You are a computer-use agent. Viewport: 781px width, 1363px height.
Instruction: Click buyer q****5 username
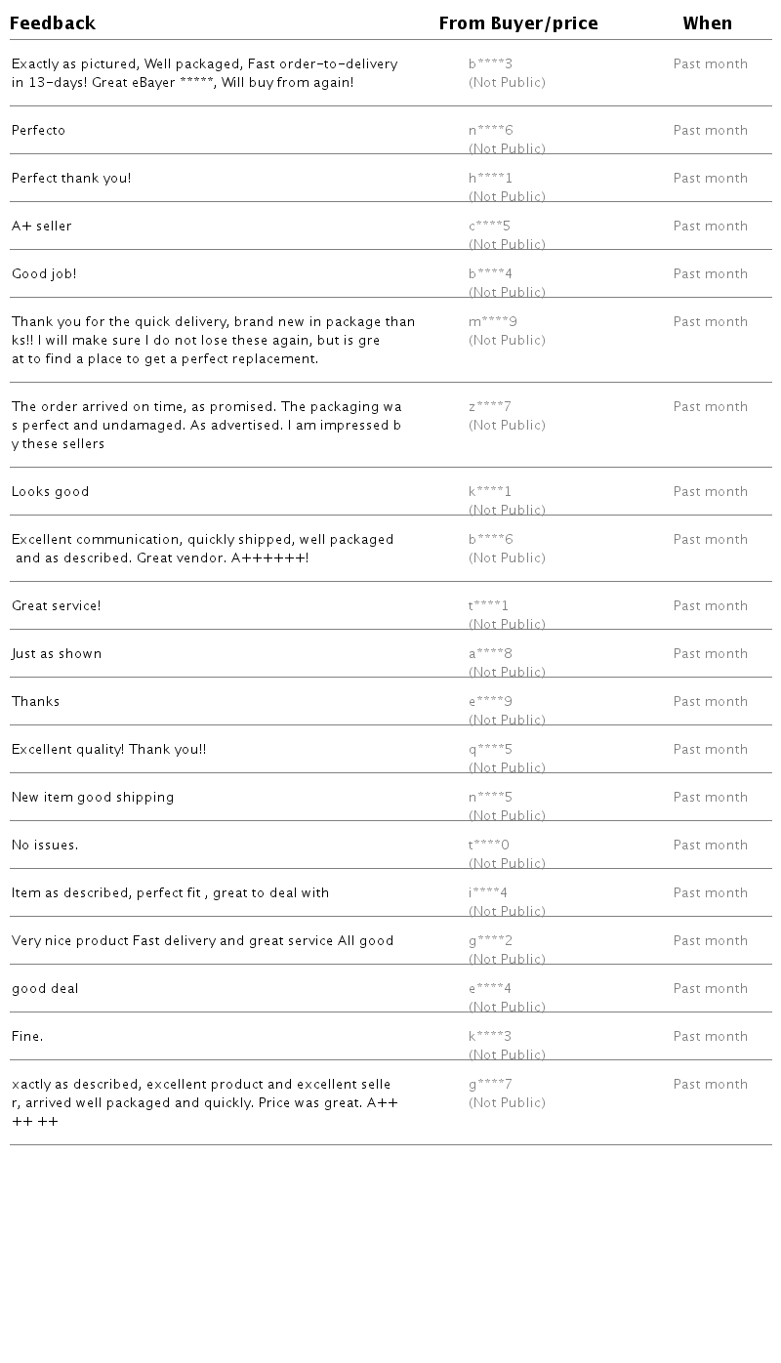[490, 750]
